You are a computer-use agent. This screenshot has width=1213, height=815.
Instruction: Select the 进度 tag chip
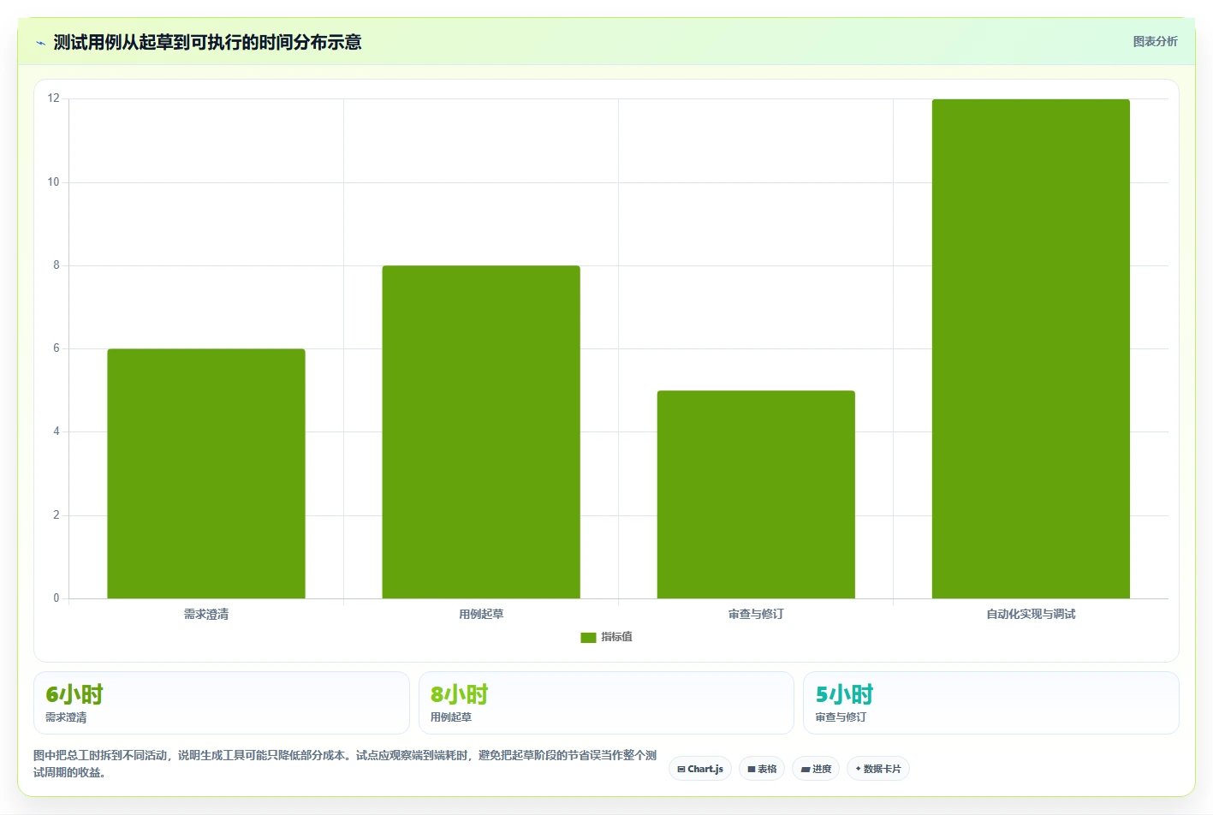click(x=816, y=769)
